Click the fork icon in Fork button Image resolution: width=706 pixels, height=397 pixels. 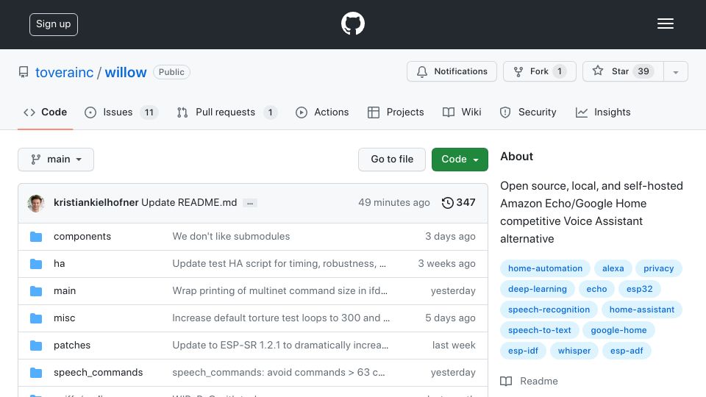[518, 71]
